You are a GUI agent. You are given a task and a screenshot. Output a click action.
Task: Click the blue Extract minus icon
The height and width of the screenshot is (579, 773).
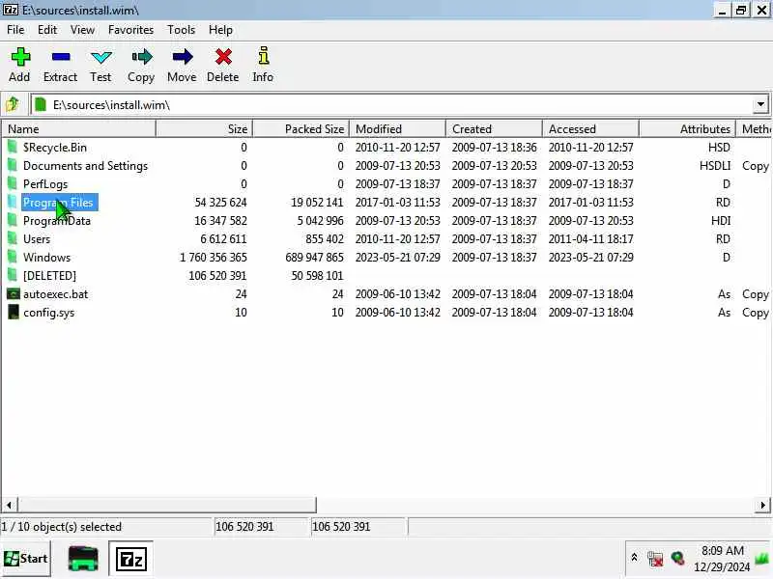[61, 57]
